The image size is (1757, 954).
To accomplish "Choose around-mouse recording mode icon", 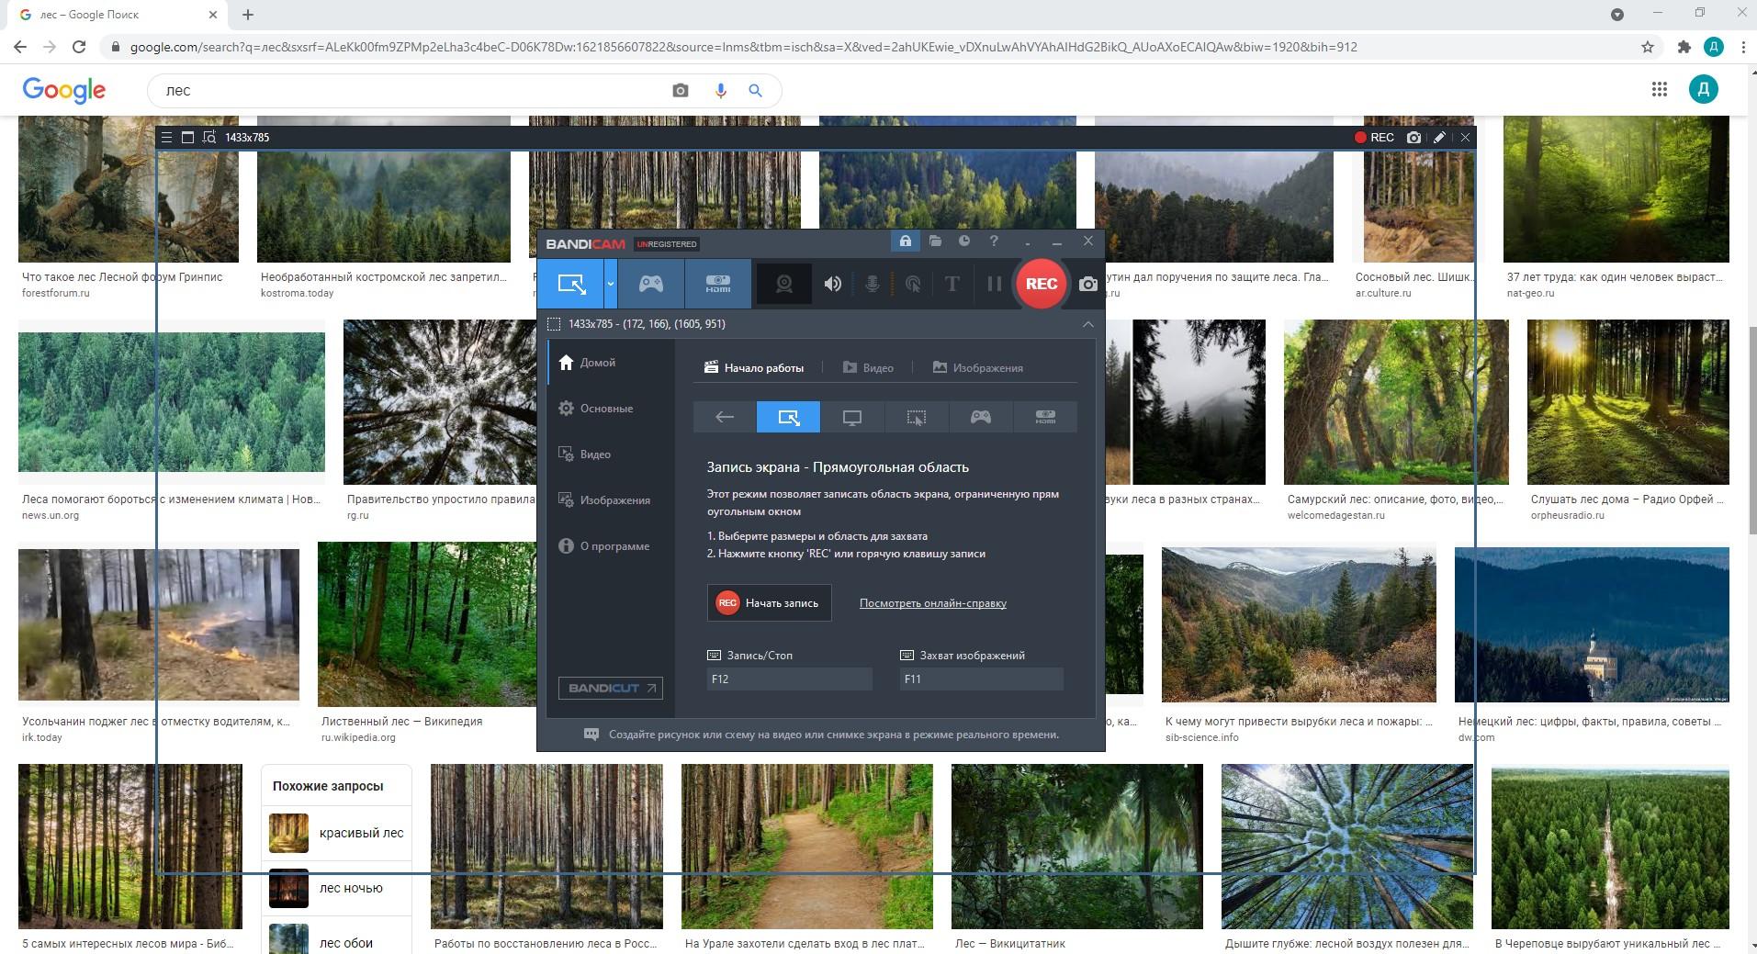I will tap(917, 418).
